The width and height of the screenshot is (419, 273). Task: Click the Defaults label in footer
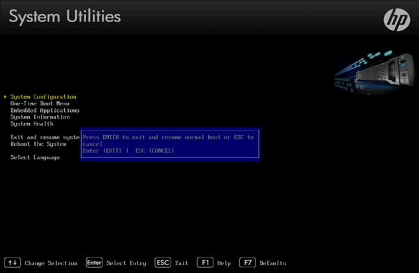pos(273,263)
